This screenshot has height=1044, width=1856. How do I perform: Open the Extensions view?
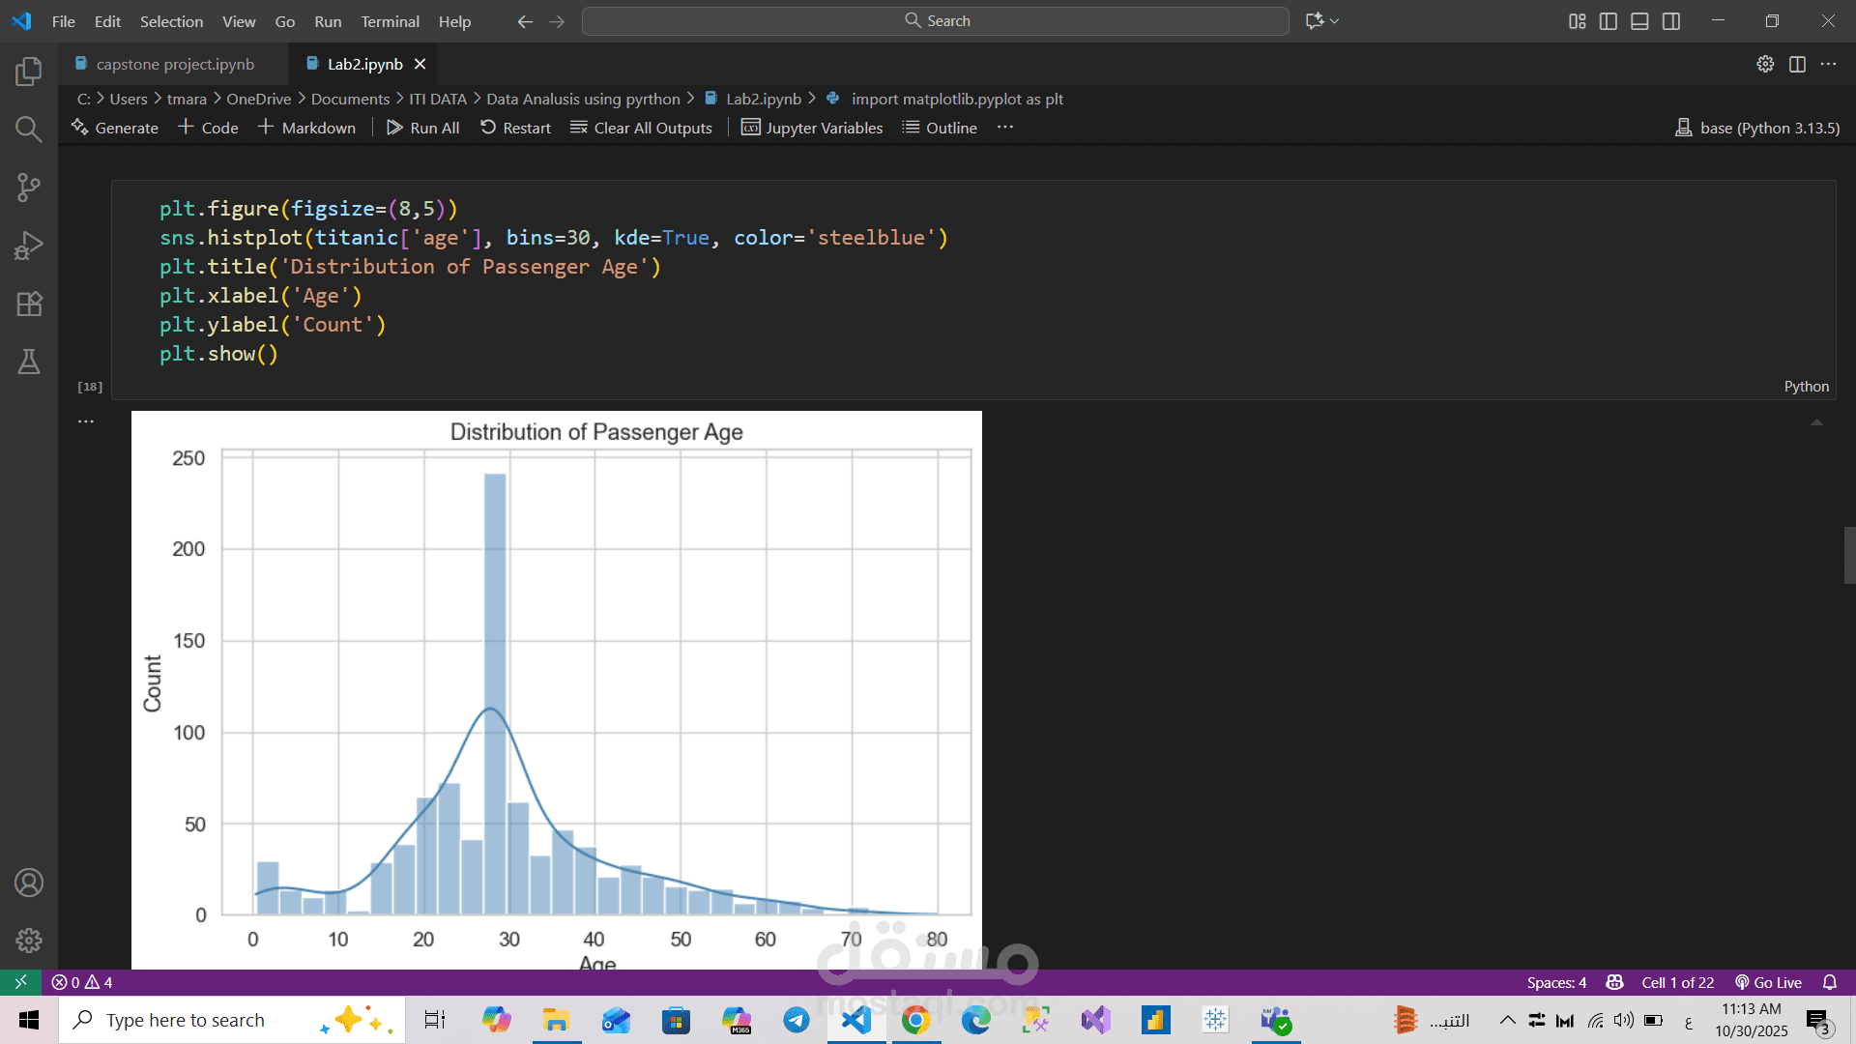28,303
